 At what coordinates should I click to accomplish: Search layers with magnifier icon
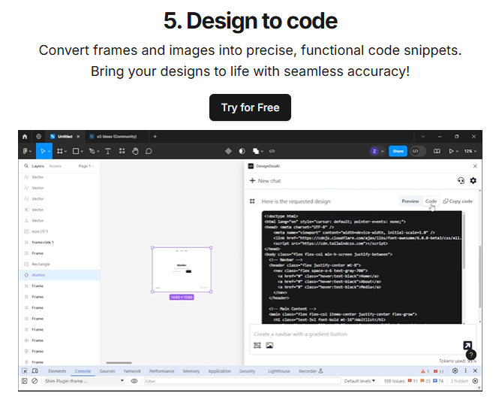26,166
